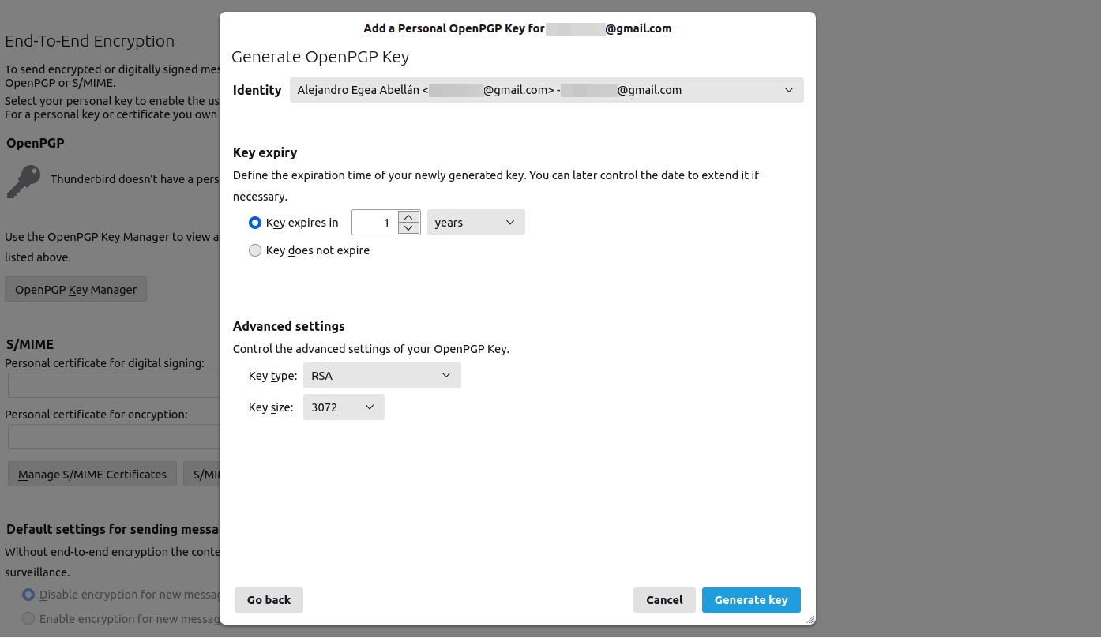Viewport: 1101px width, 638px height.
Task: Click the Go back button
Action: click(x=269, y=600)
